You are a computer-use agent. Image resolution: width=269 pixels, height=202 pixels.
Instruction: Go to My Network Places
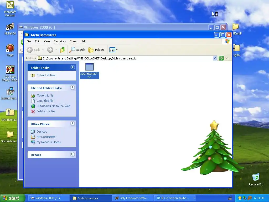click(49, 142)
